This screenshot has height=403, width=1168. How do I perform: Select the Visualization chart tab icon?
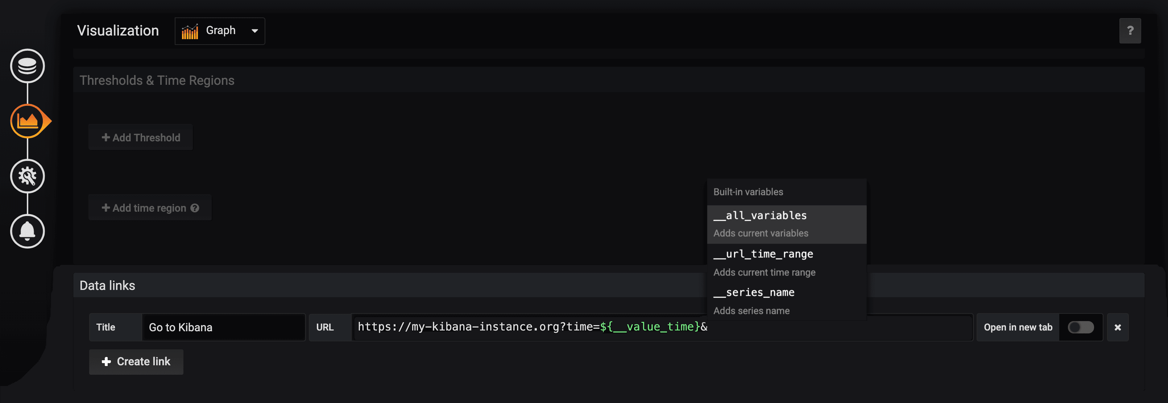click(27, 121)
